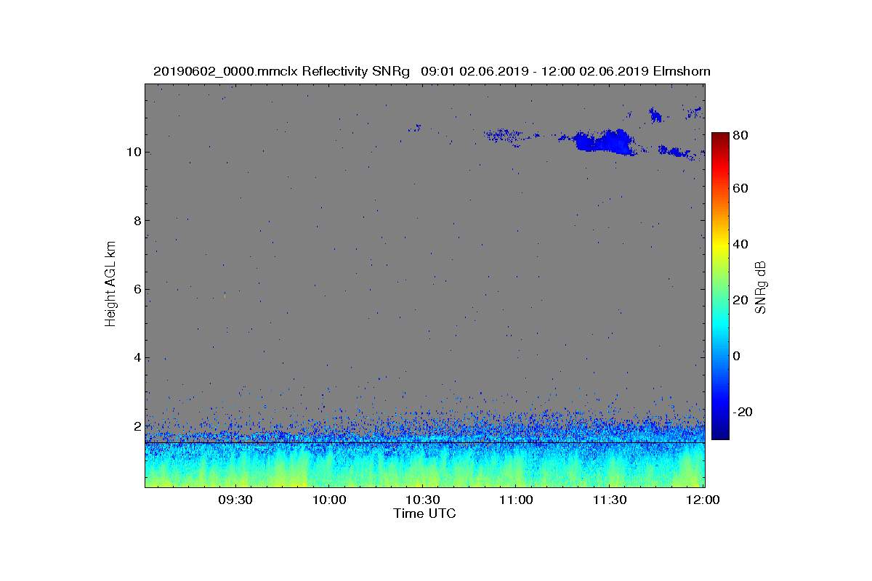Viewport: 872px width, 581px height.
Task: Click the 'Height AGL km' axis label
Action: [x=110, y=285]
